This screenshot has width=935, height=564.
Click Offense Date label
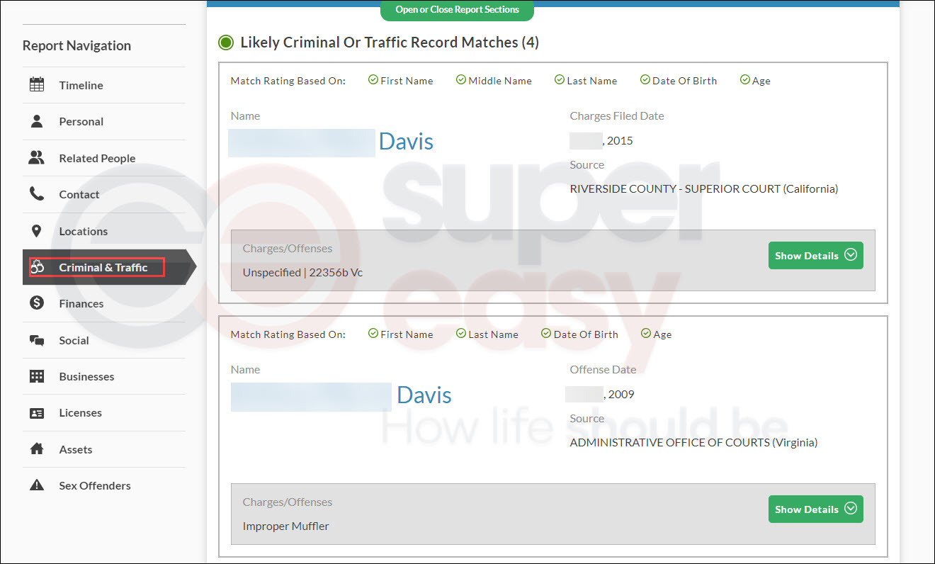point(603,369)
